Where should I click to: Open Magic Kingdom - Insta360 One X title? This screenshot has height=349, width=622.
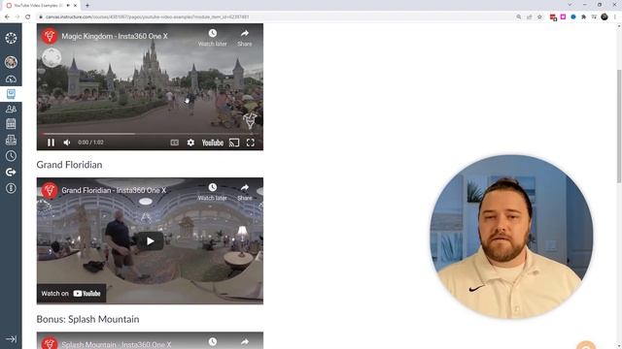(x=115, y=36)
